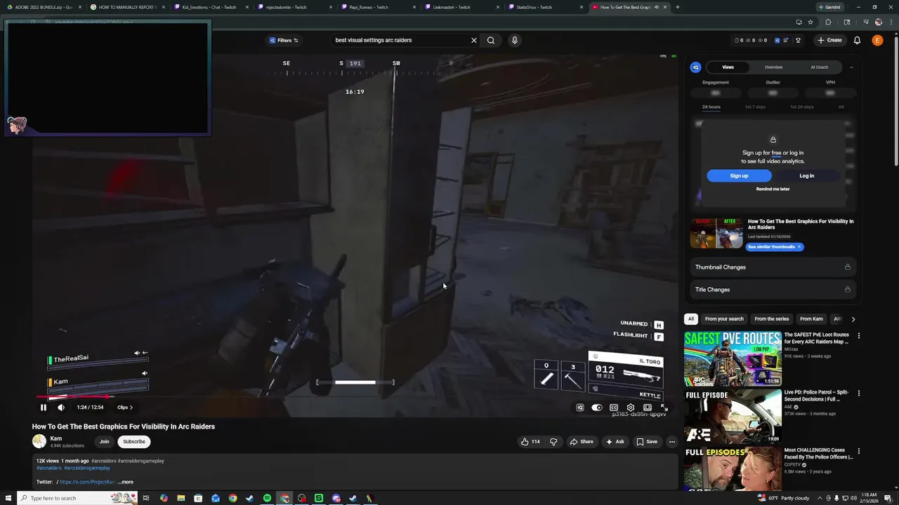This screenshot has width=899, height=505.
Task: Enter fullscreen on the video player
Action: [x=664, y=408]
